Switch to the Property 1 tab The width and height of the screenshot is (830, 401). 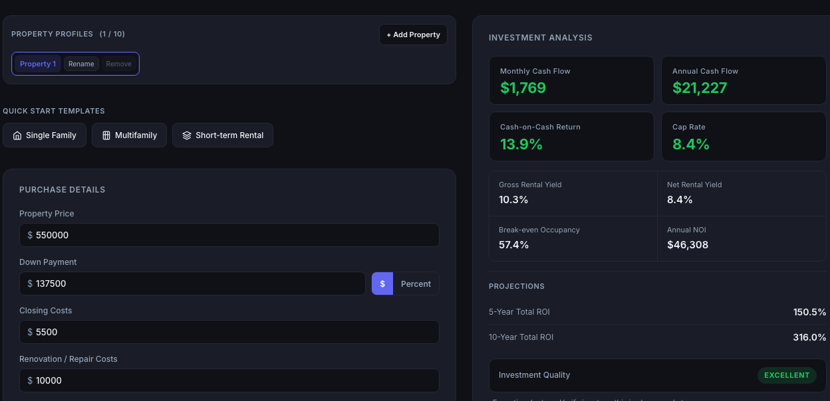pyautogui.click(x=38, y=64)
